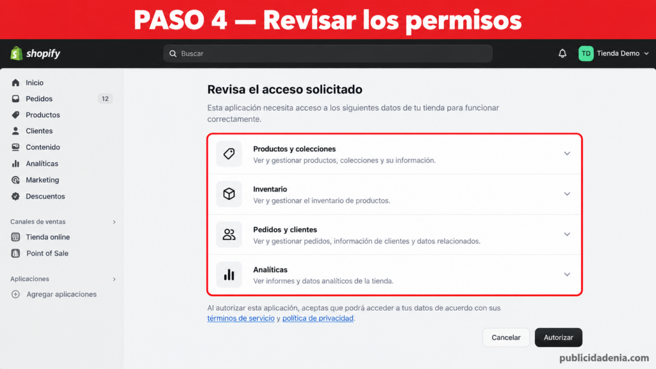
Task: Click text 'Ver y gestionar el inventario de productos.'
Action: coord(322,201)
